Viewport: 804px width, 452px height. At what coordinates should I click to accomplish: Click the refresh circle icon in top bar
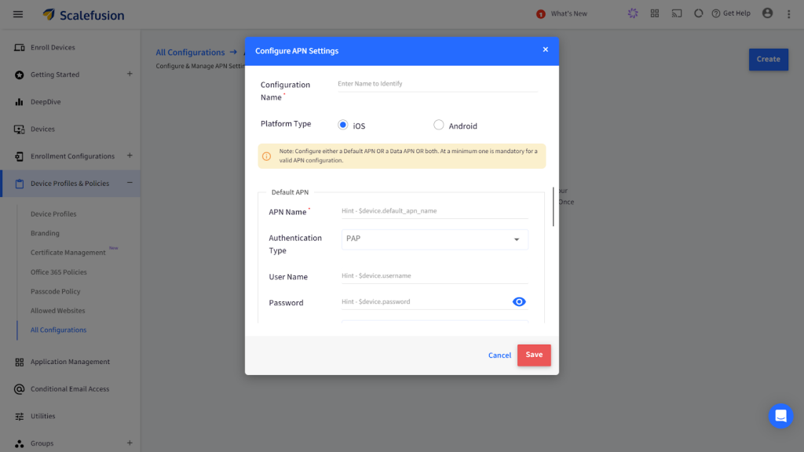tap(698, 13)
